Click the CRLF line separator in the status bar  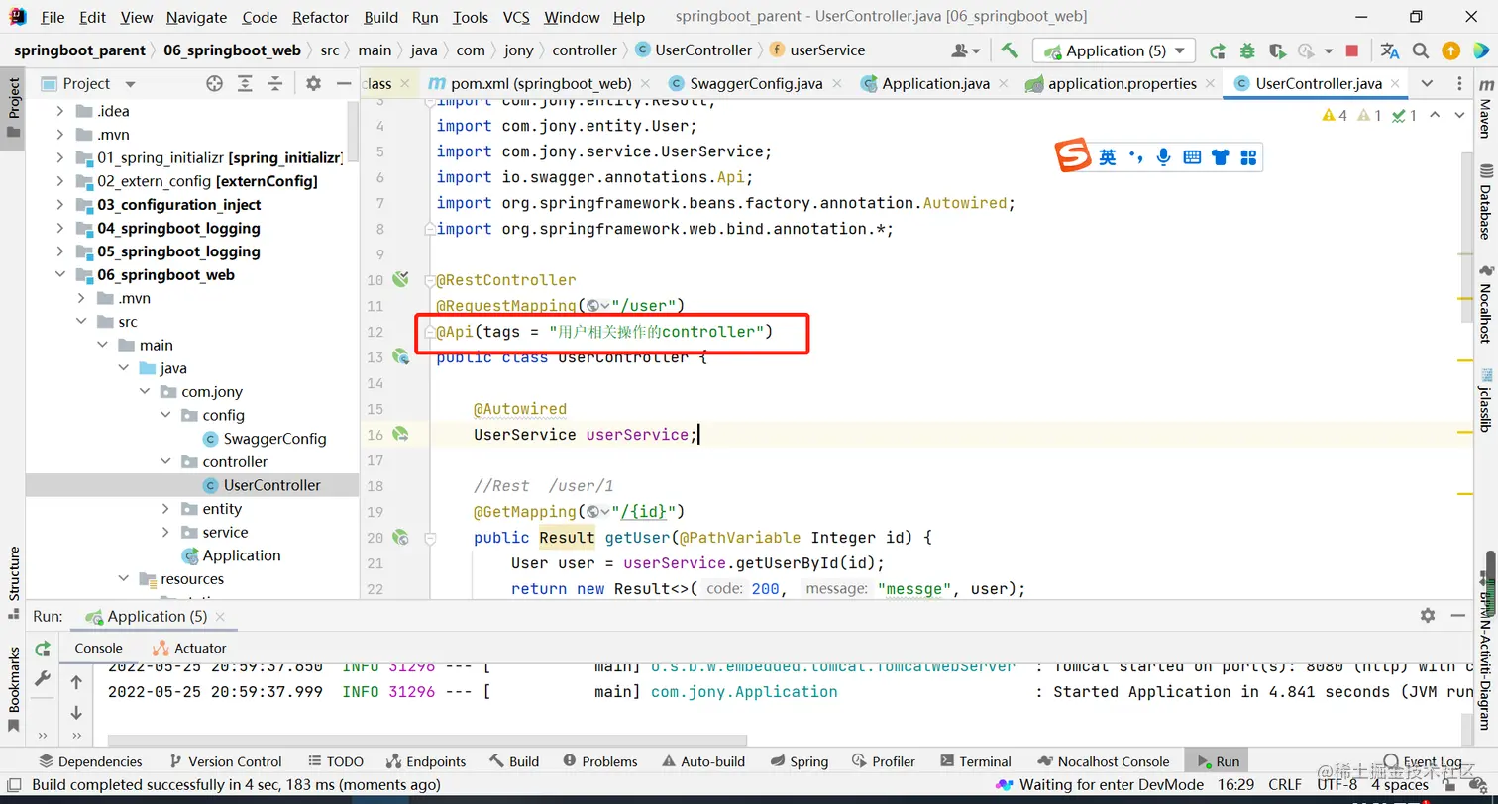click(1286, 785)
